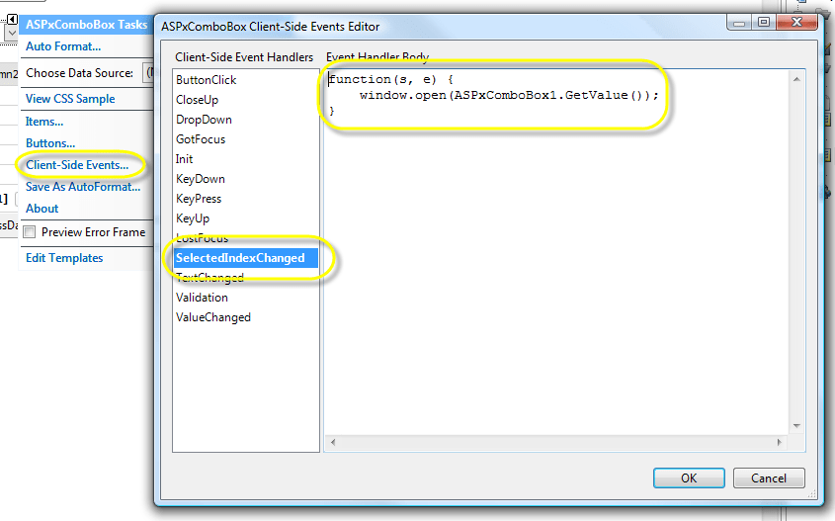The width and height of the screenshot is (835, 521).
Task: Open Edit Templates link
Action: pyautogui.click(x=64, y=258)
